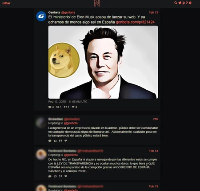200x191 pixels.
Task: Open the question mark about icon
Action: pos(187,3)
